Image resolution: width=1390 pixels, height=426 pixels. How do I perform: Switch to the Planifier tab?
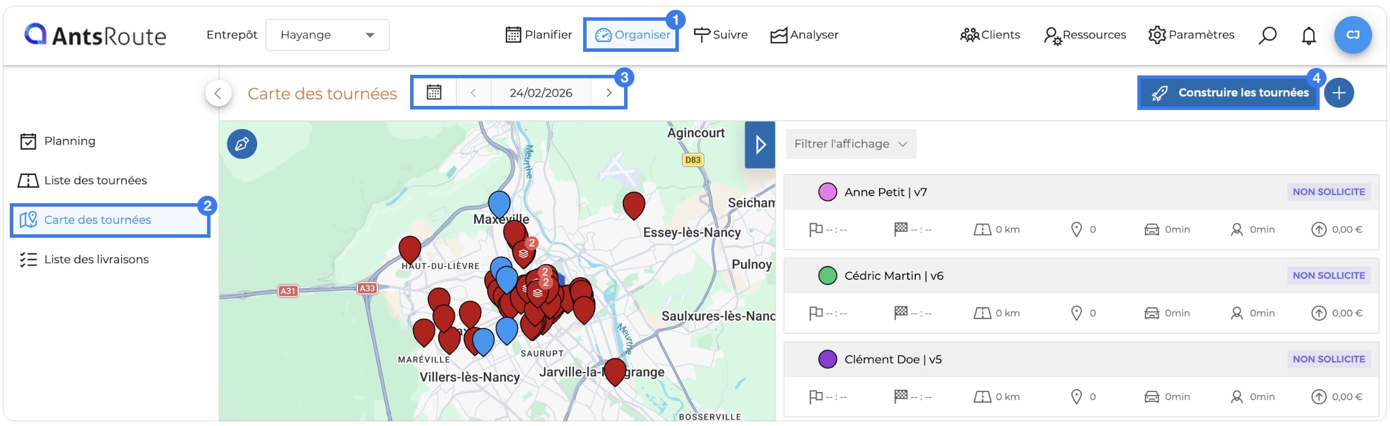tap(539, 35)
